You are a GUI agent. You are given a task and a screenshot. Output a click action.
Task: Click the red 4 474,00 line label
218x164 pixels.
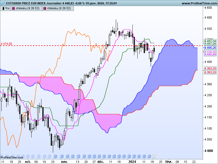6,44
